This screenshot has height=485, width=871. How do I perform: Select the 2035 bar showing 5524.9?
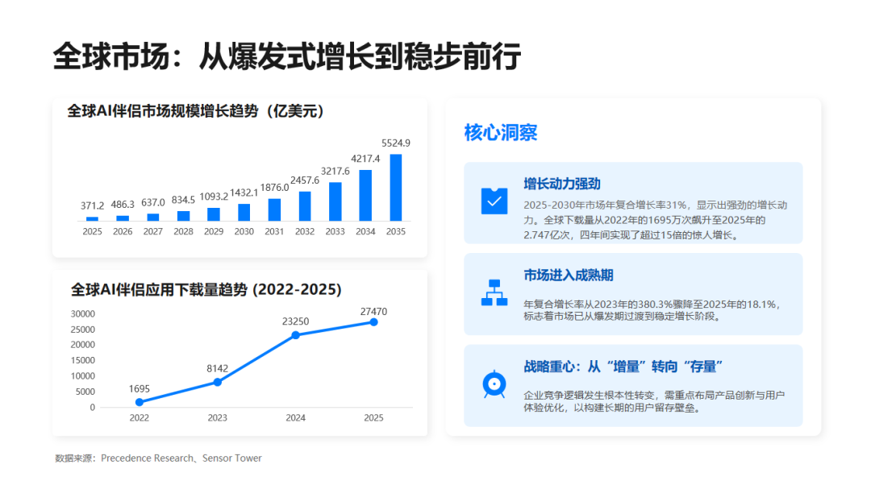395,188
